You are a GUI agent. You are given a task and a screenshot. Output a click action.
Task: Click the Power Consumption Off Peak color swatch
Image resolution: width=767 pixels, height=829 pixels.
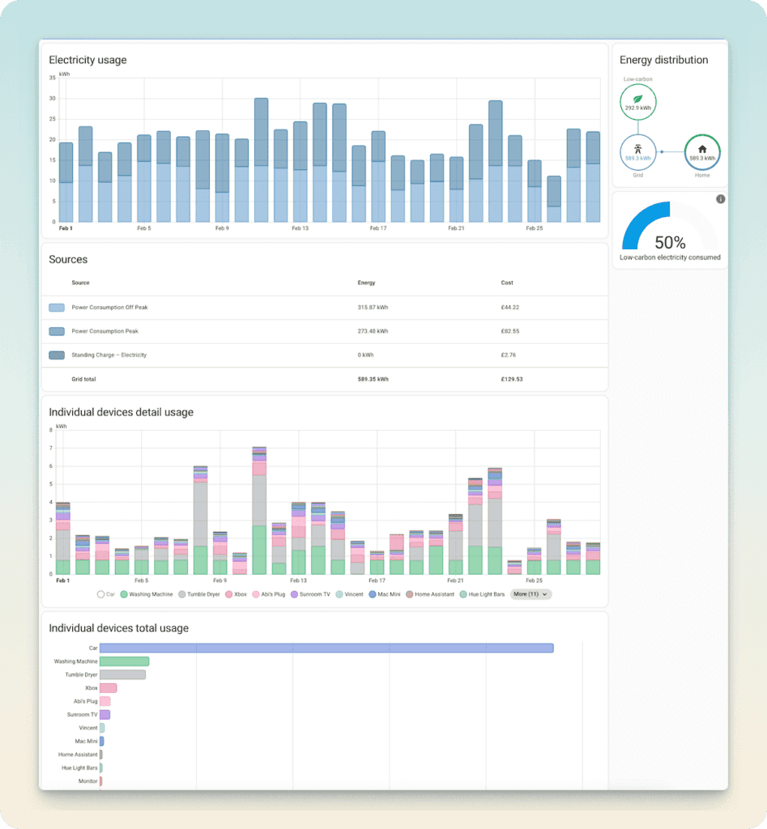tap(55, 307)
